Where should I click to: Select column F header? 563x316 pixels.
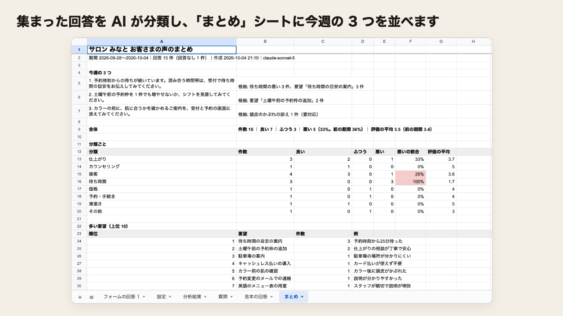pyautogui.click(x=410, y=41)
